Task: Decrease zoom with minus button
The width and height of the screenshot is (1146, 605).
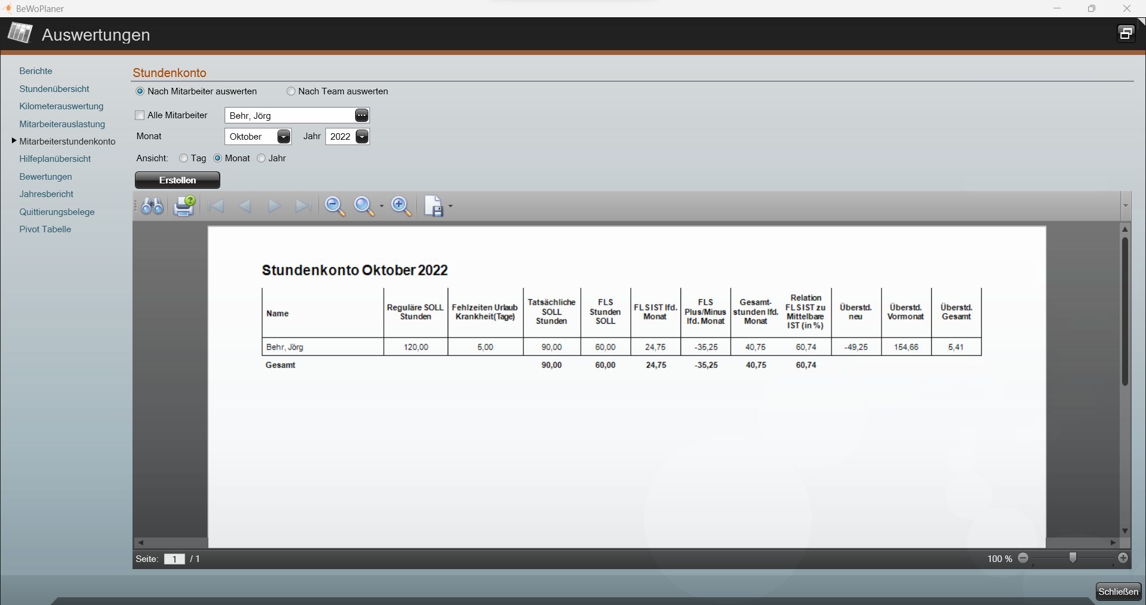Action: pyautogui.click(x=1023, y=558)
